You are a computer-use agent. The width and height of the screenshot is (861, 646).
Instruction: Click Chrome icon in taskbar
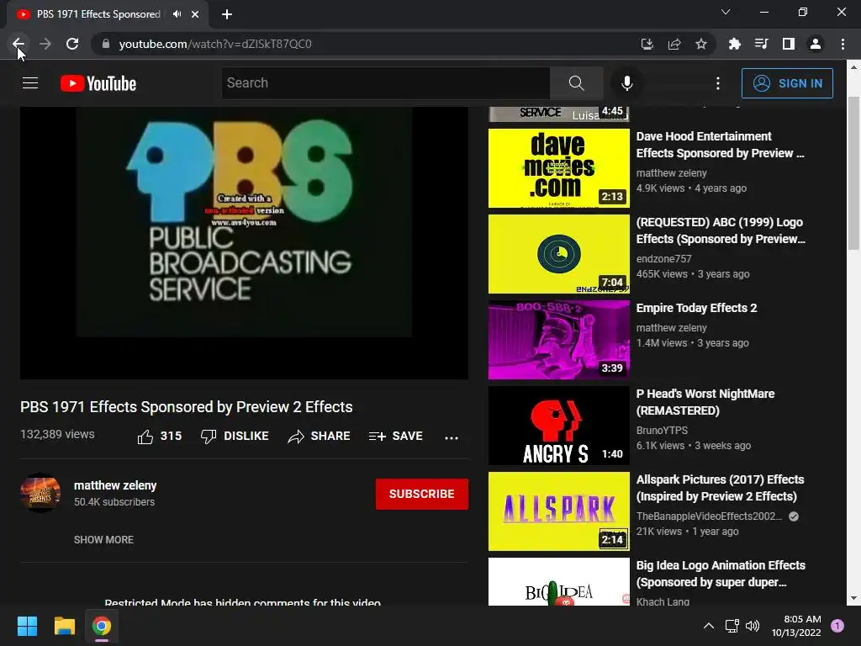pos(101,626)
